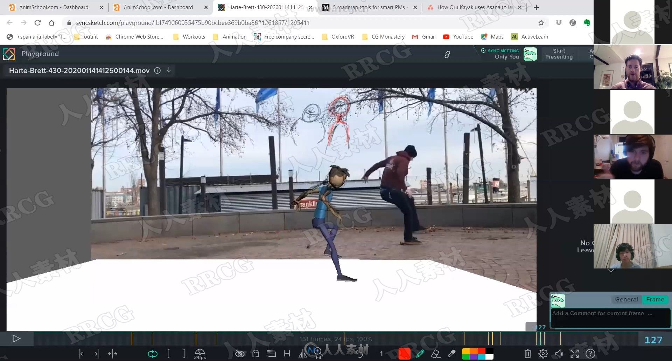Open the Maps bookmark

(492, 36)
